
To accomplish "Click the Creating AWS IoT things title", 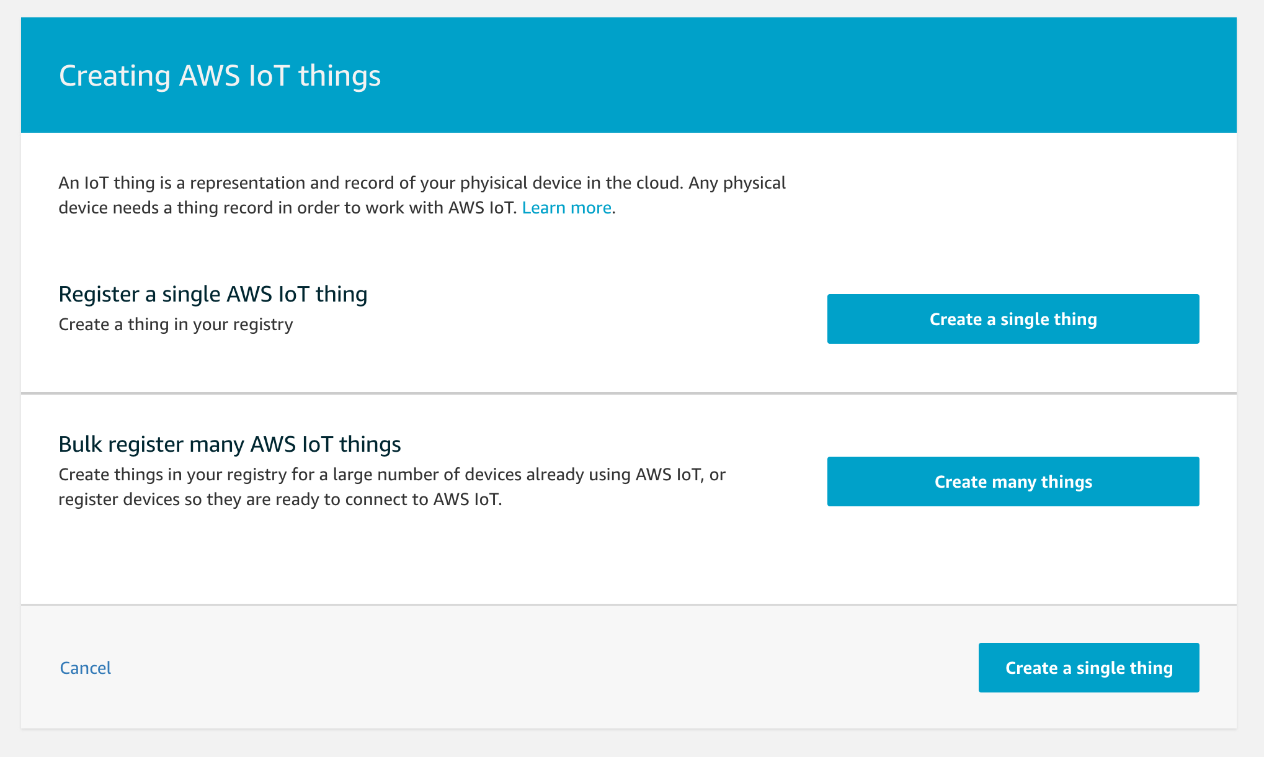I will [x=220, y=76].
